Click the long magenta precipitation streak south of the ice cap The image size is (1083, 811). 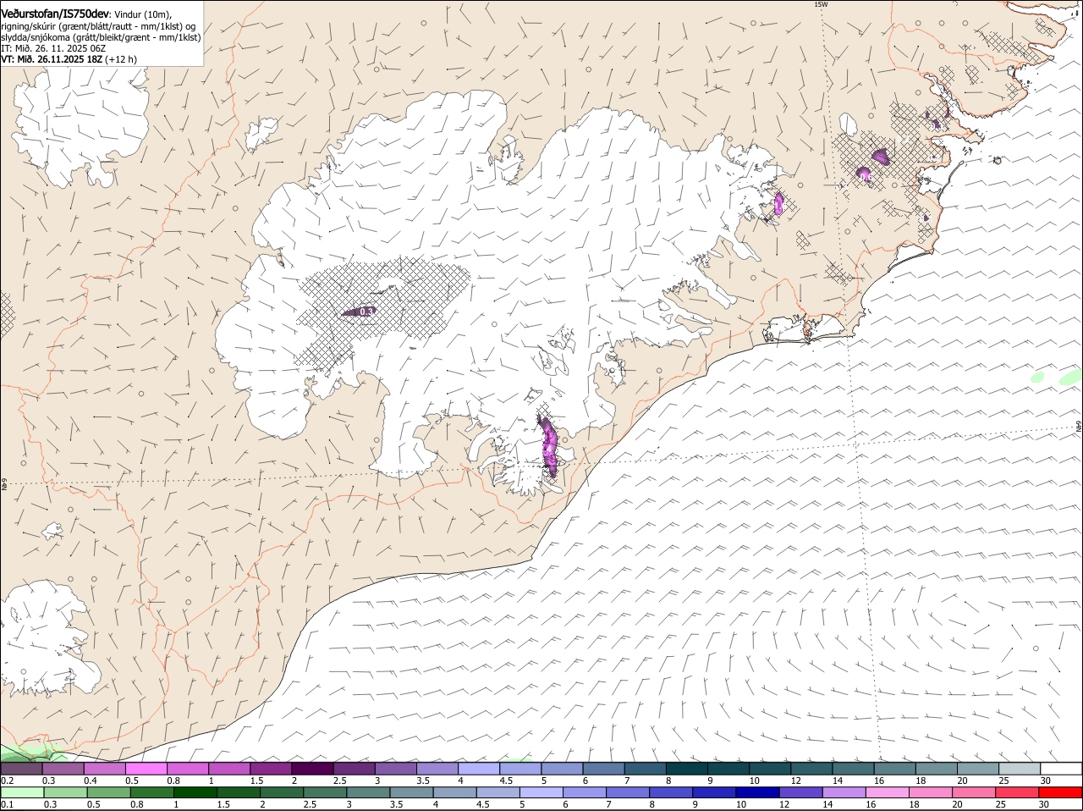[x=549, y=445]
